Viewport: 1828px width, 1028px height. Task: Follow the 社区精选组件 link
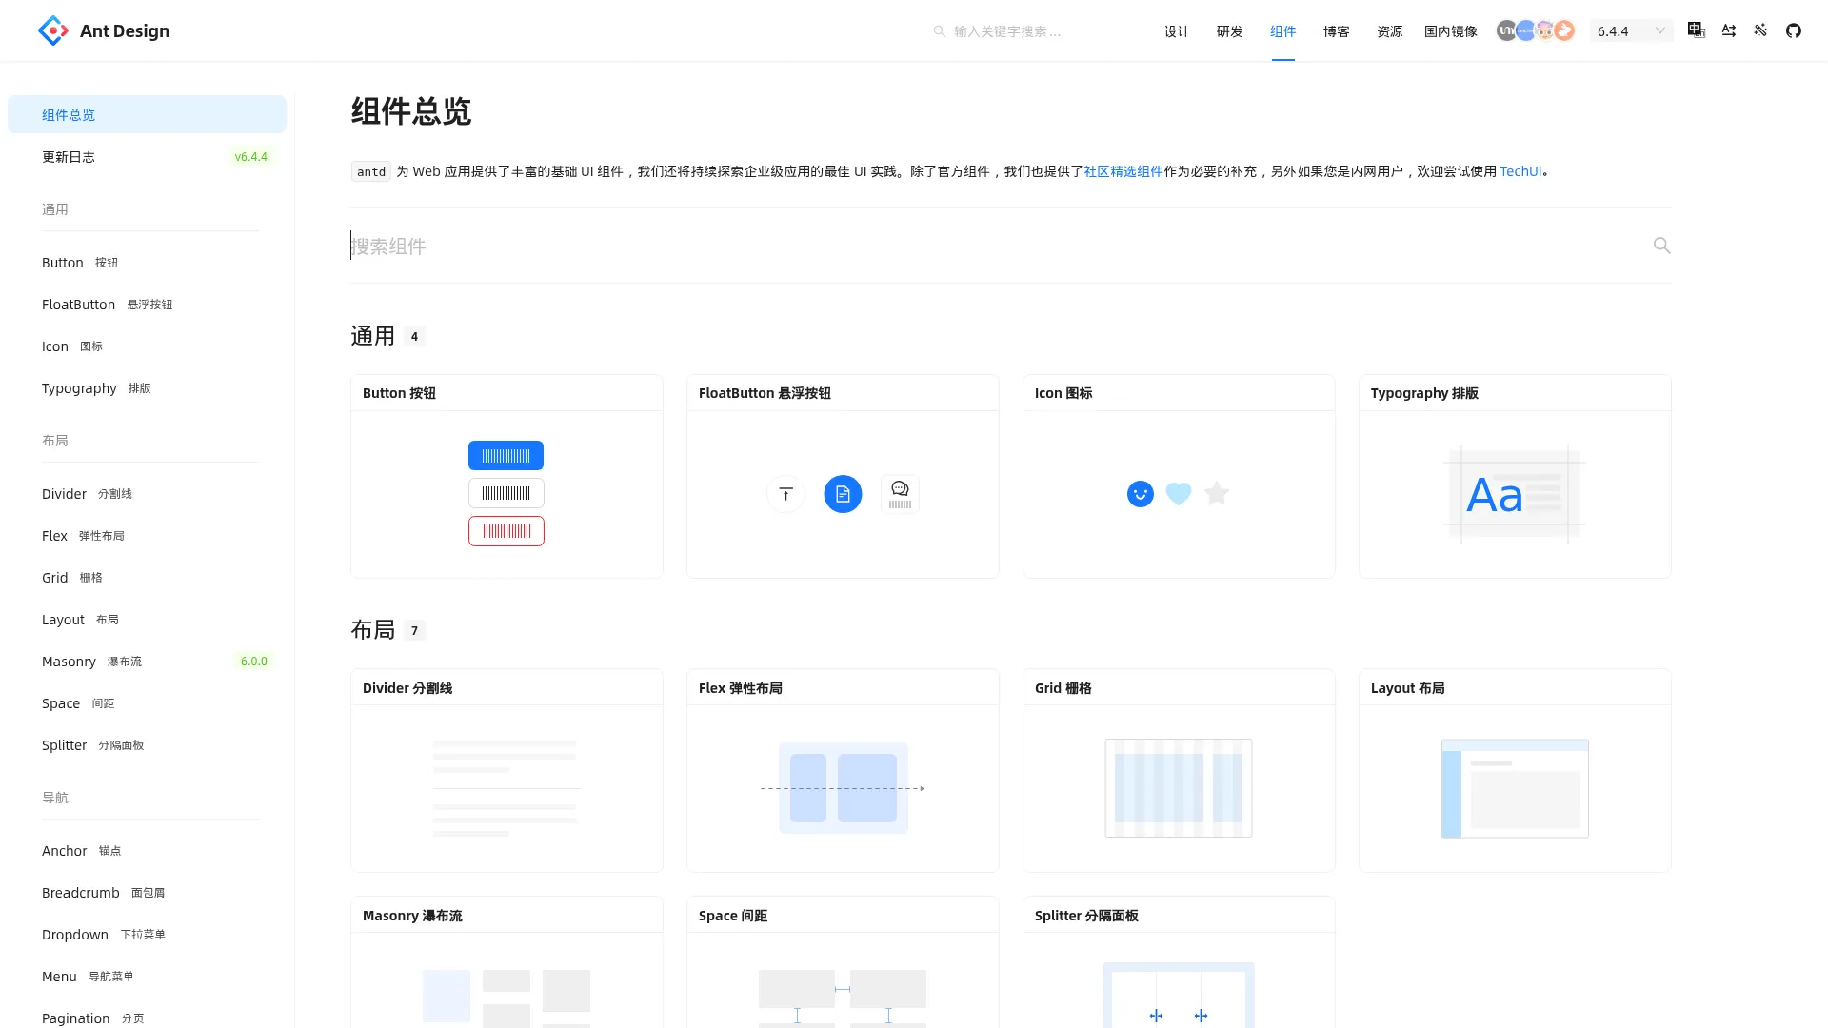click(x=1123, y=171)
